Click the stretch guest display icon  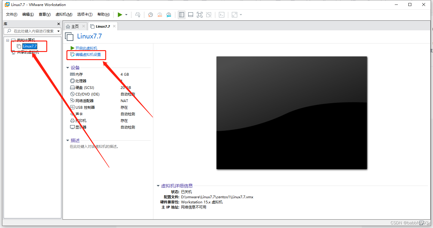click(235, 14)
